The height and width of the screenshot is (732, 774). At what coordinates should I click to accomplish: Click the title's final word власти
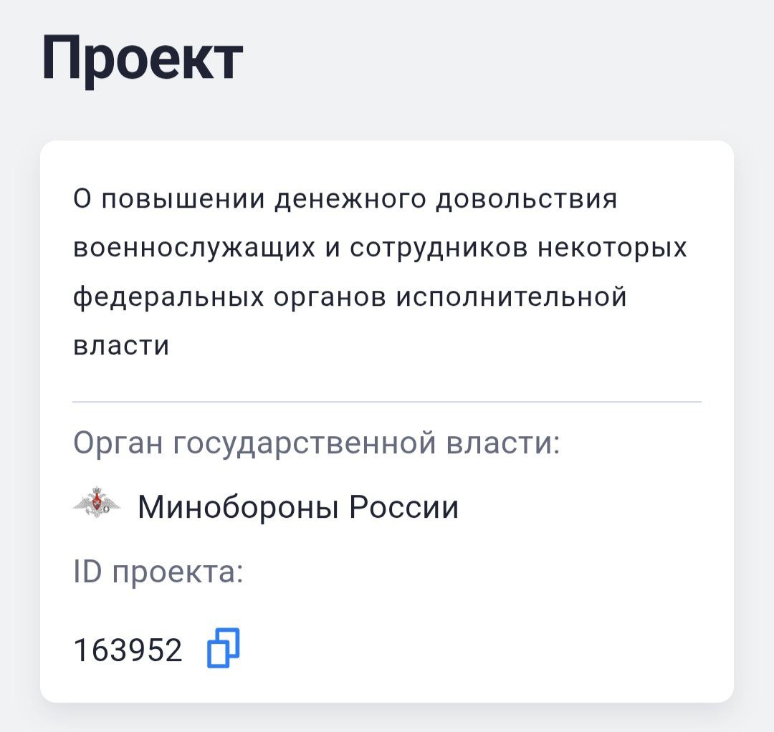(x=121, y=345)
